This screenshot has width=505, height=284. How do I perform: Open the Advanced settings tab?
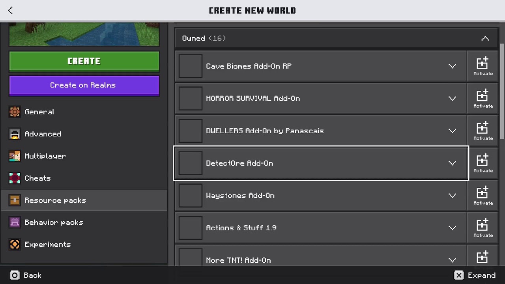click(x=84, y=134)
